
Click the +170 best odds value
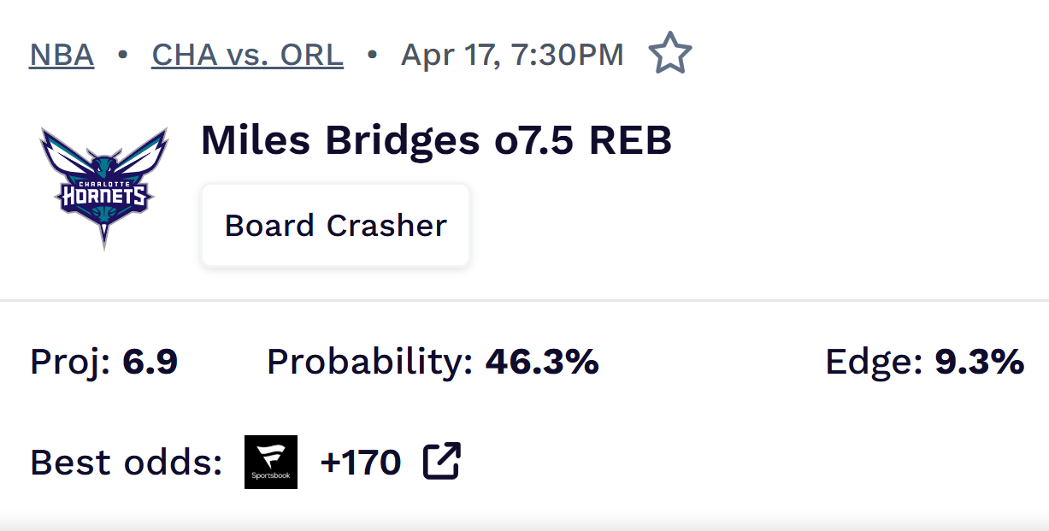[360, 463]
